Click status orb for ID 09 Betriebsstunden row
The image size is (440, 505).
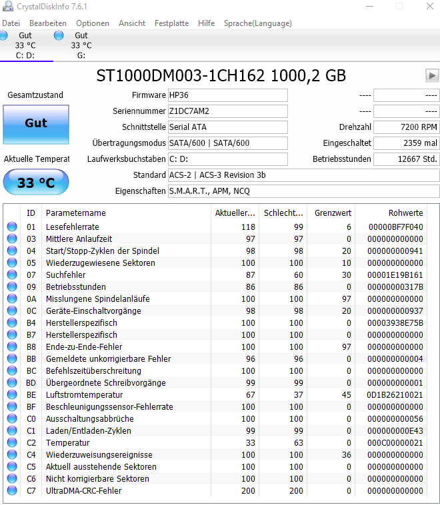pyautogui.click(x=12, y=286)
